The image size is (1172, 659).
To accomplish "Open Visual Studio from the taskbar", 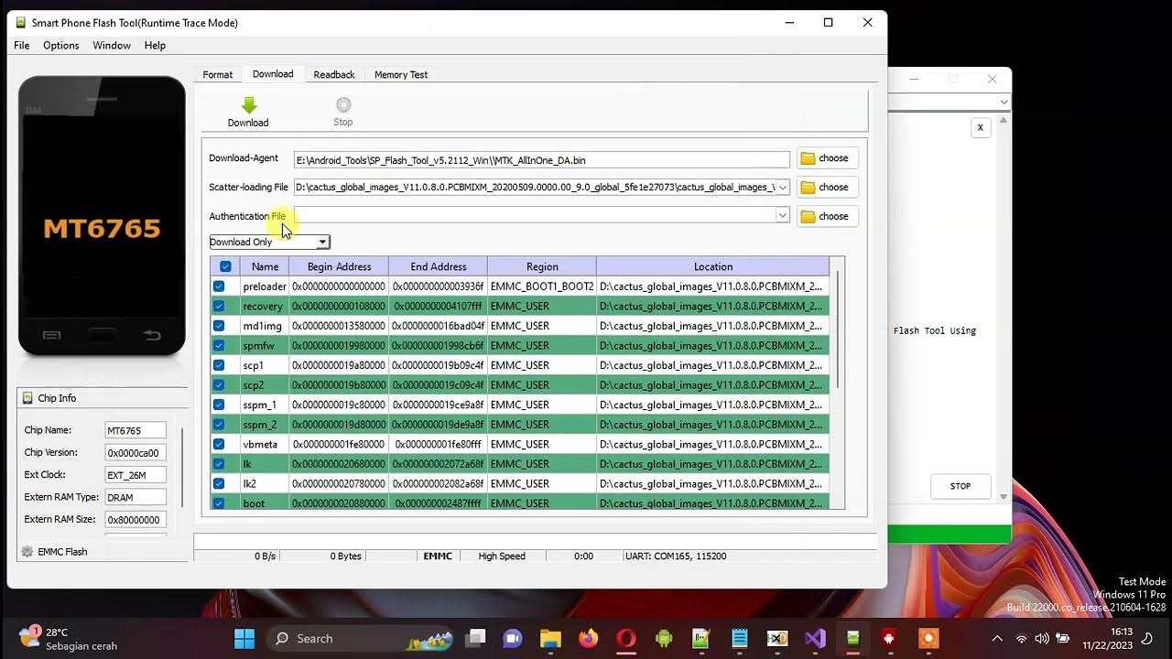I will pos(815,638).
